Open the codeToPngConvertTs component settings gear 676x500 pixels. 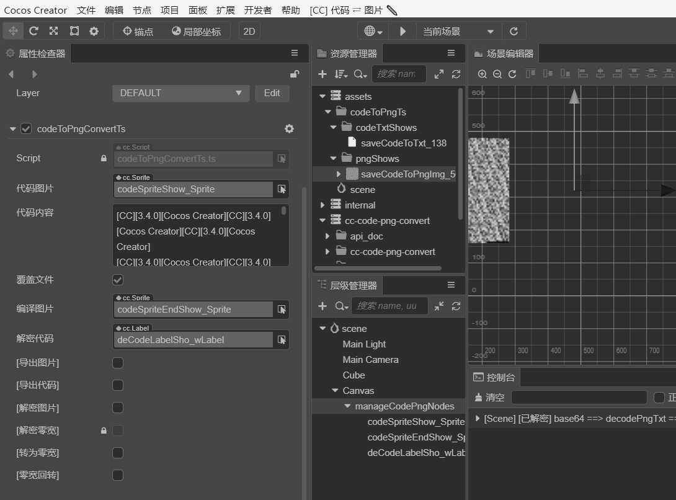289,128
